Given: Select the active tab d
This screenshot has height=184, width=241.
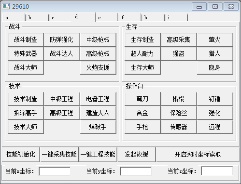Looking at the screenshot, I should (84, 17).
